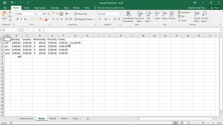Screen dimensions: 223x125
Task: Open the font size dropdown
Action: (41, 14)
